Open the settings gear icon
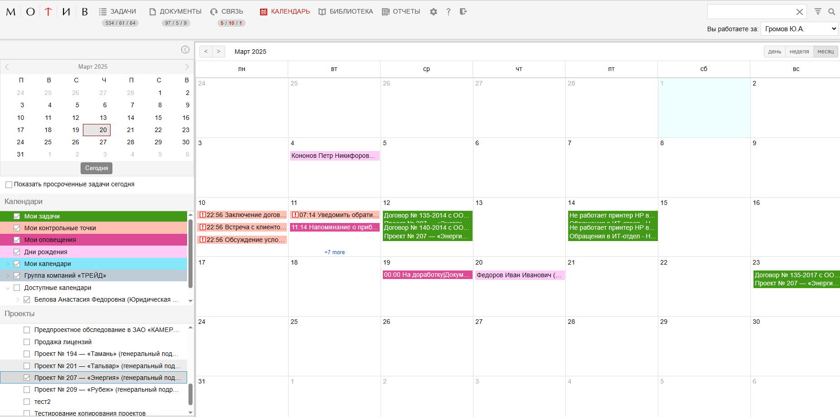The image size is (840, 417). (434, 12)
